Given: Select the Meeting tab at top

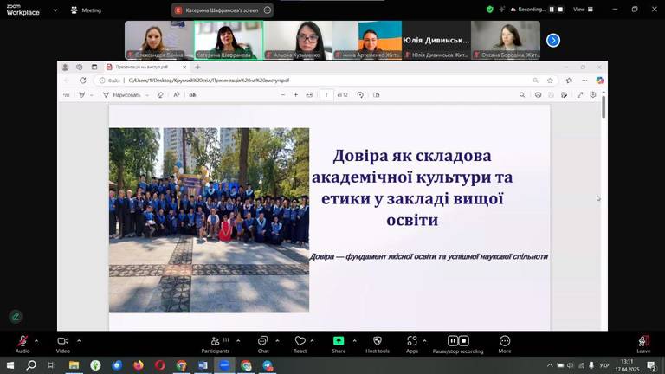Looking at the screenshot, I should 86,10.
